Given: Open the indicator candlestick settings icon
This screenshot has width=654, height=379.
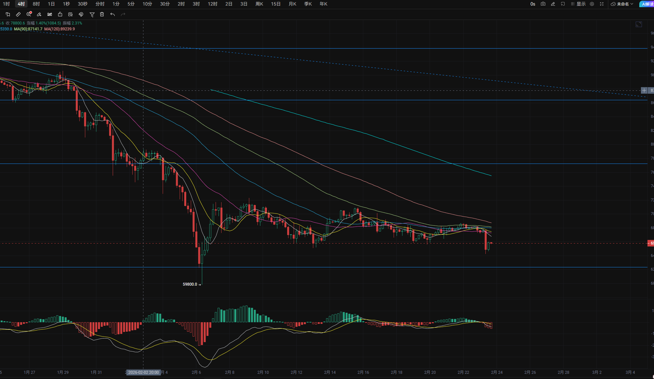Looking at the screenshot, I should tap(50, 14).
